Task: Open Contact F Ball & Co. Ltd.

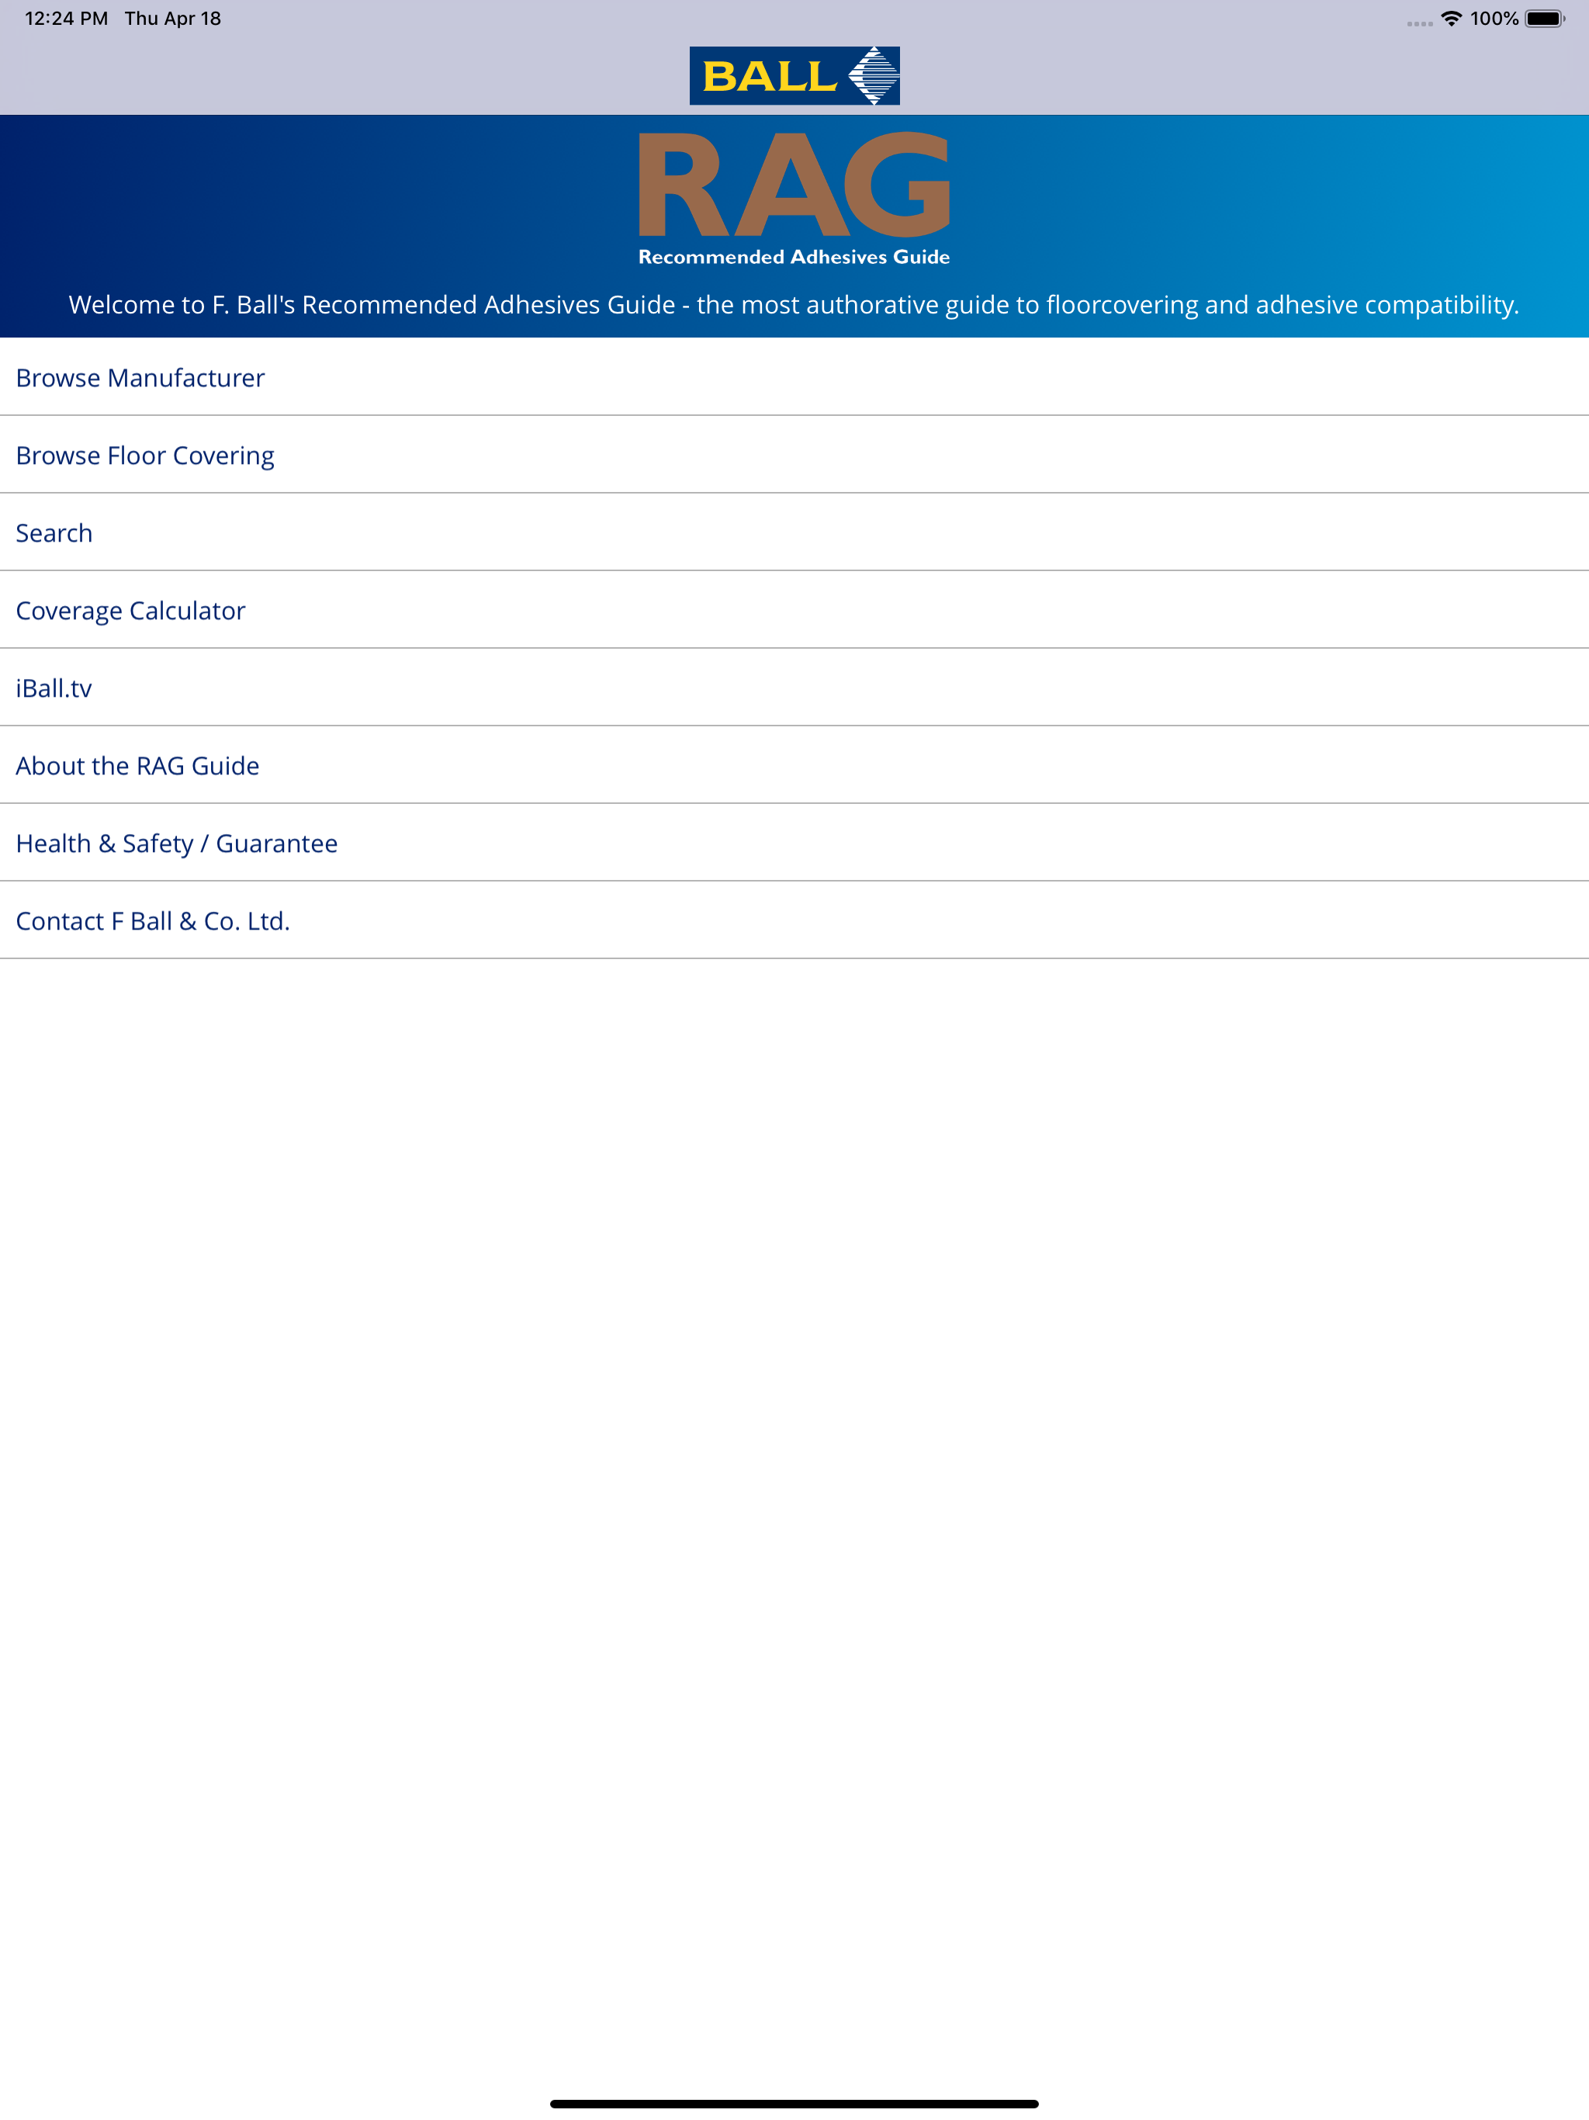Action: (x=794, y=920)
